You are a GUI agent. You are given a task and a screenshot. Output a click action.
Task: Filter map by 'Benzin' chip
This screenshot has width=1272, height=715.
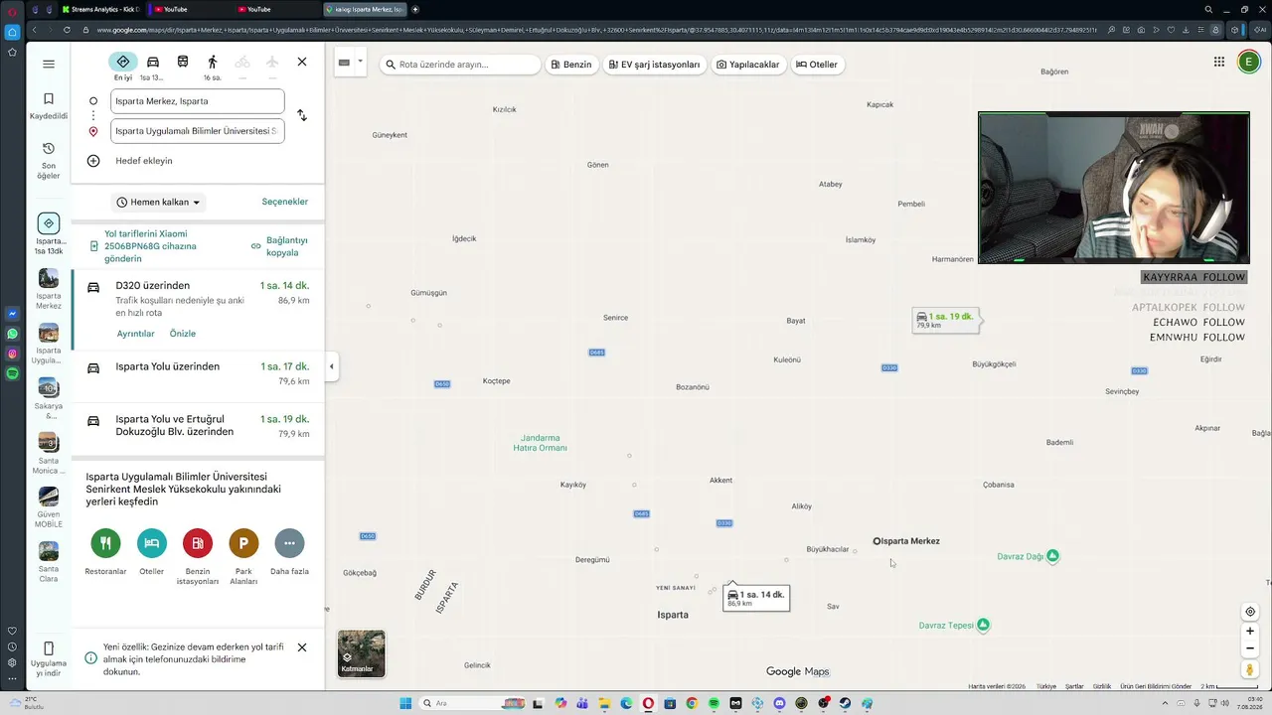(570, 65)
